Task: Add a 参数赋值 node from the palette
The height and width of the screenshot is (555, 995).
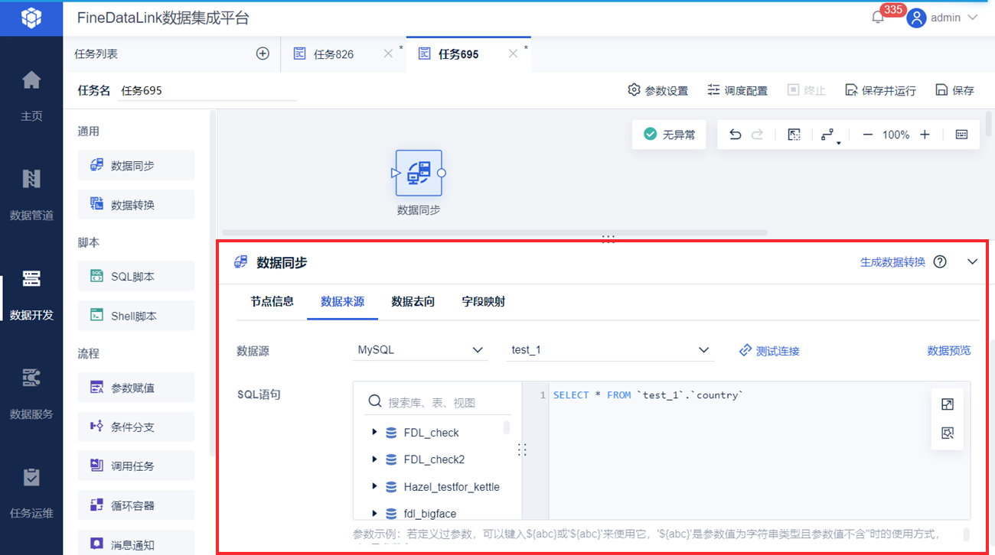Action: 136,388
